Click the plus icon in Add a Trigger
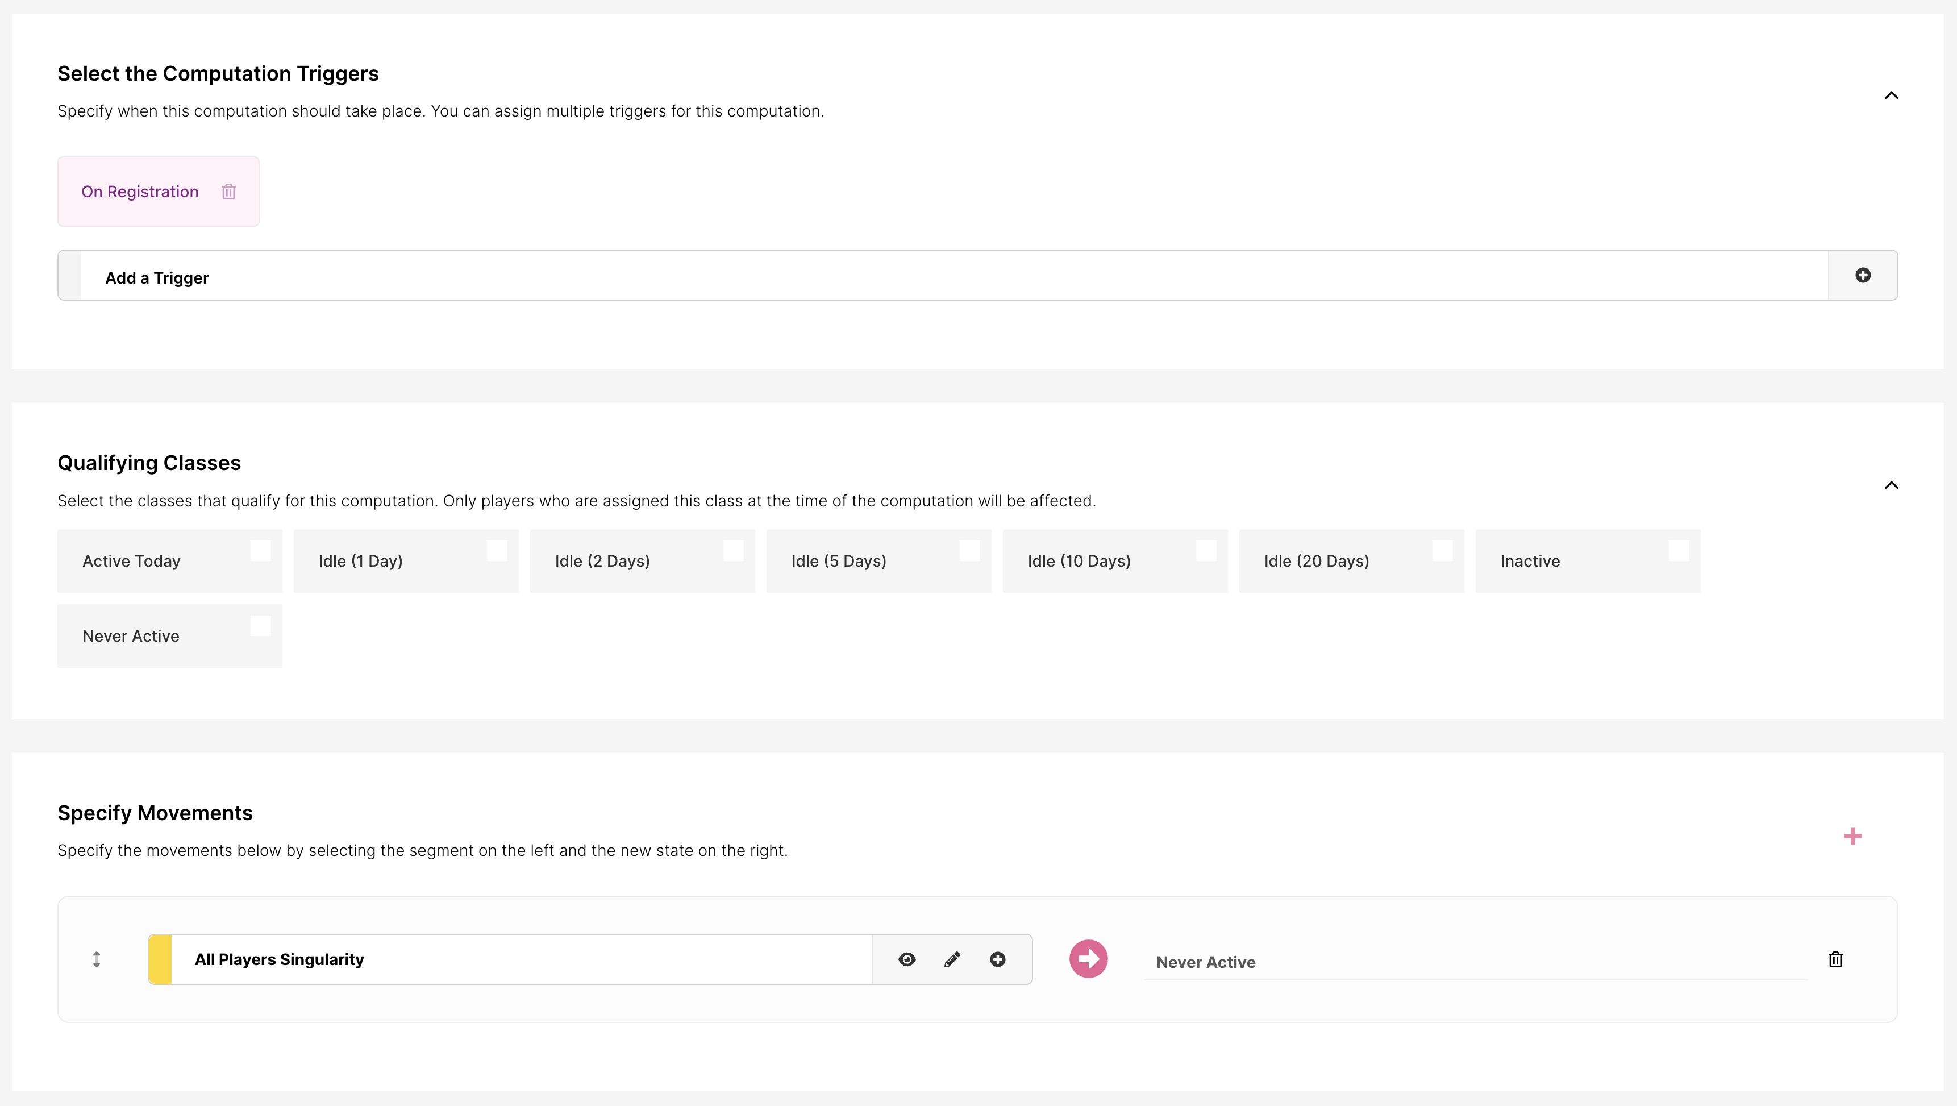This screenshot has width=1957, height=1106. pos(1863,275)
